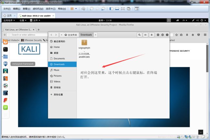The width and height of the screenshot is (210, 140).
Task: Take a snapshot using the clock icon
Action: pos(91,9)
